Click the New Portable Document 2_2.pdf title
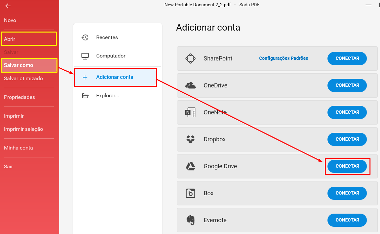This screenshot has height=234, width=380. point(197,5)
